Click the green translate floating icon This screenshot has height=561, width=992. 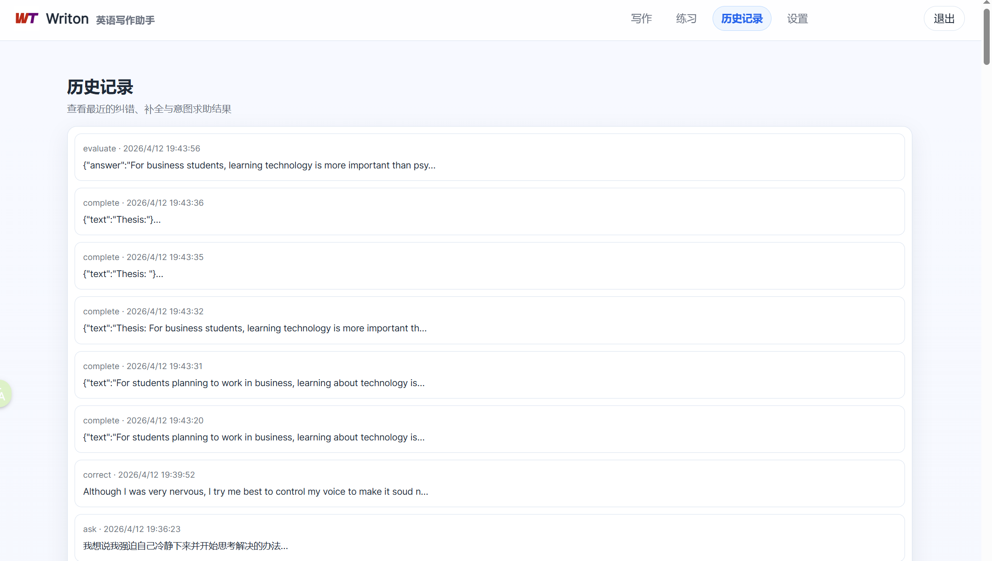point(5,394)
